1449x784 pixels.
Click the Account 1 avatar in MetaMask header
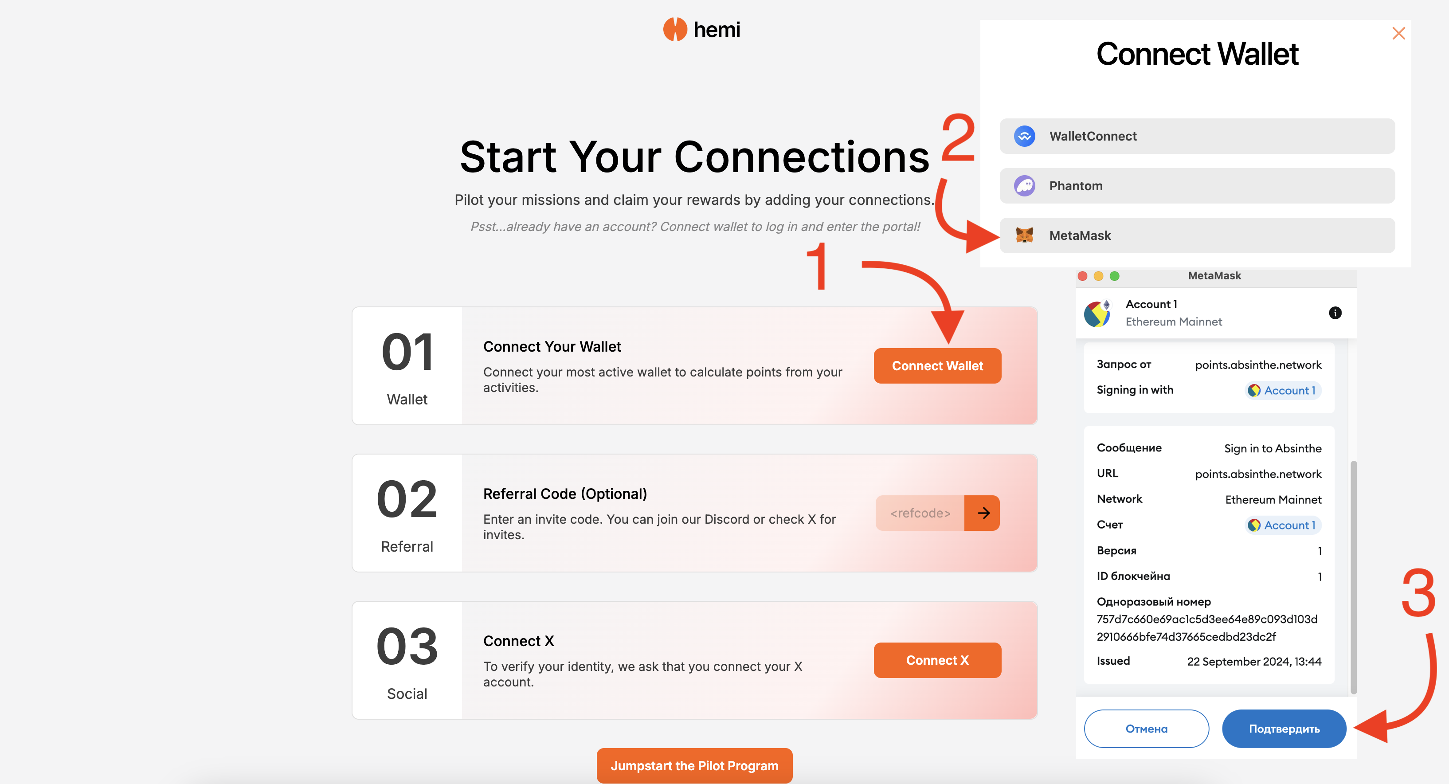point(1097,313)
